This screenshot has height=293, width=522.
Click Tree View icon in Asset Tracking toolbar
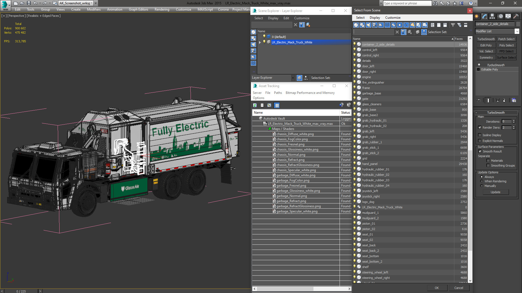pos(269,105)
